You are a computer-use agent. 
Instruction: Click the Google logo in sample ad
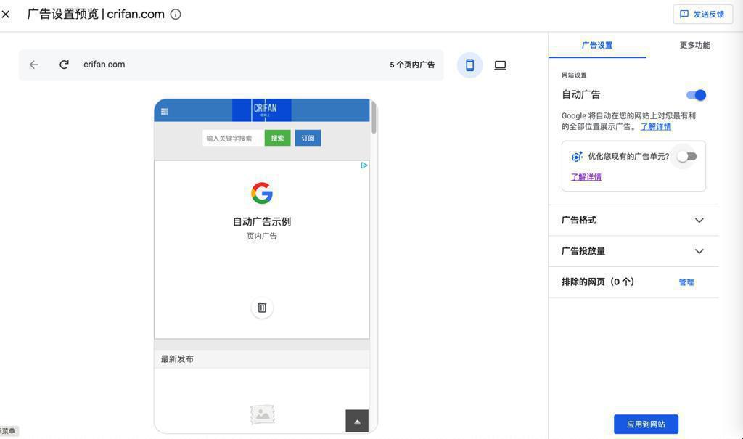point(262,194)
